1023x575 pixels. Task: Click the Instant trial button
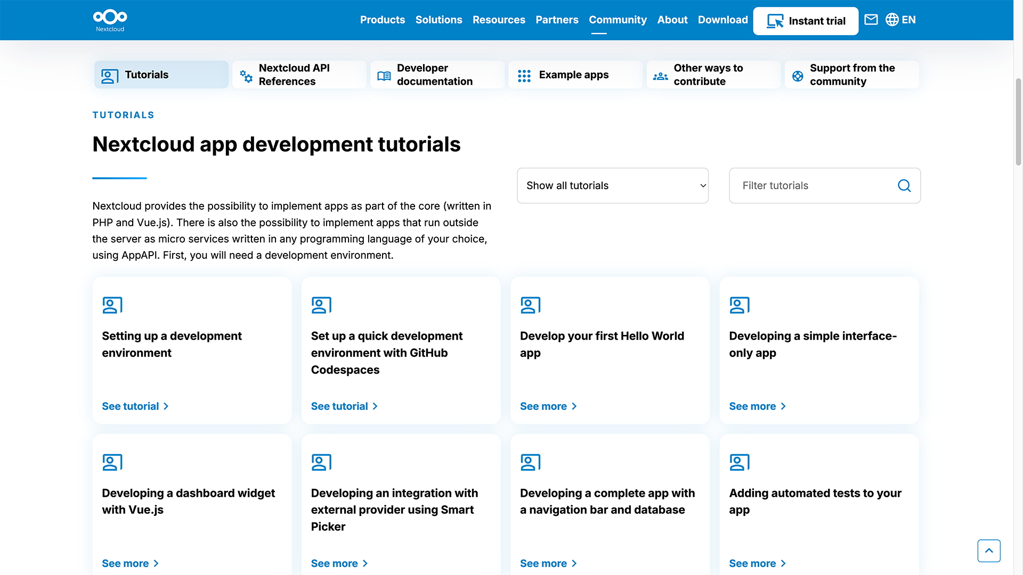pos(805,21)
